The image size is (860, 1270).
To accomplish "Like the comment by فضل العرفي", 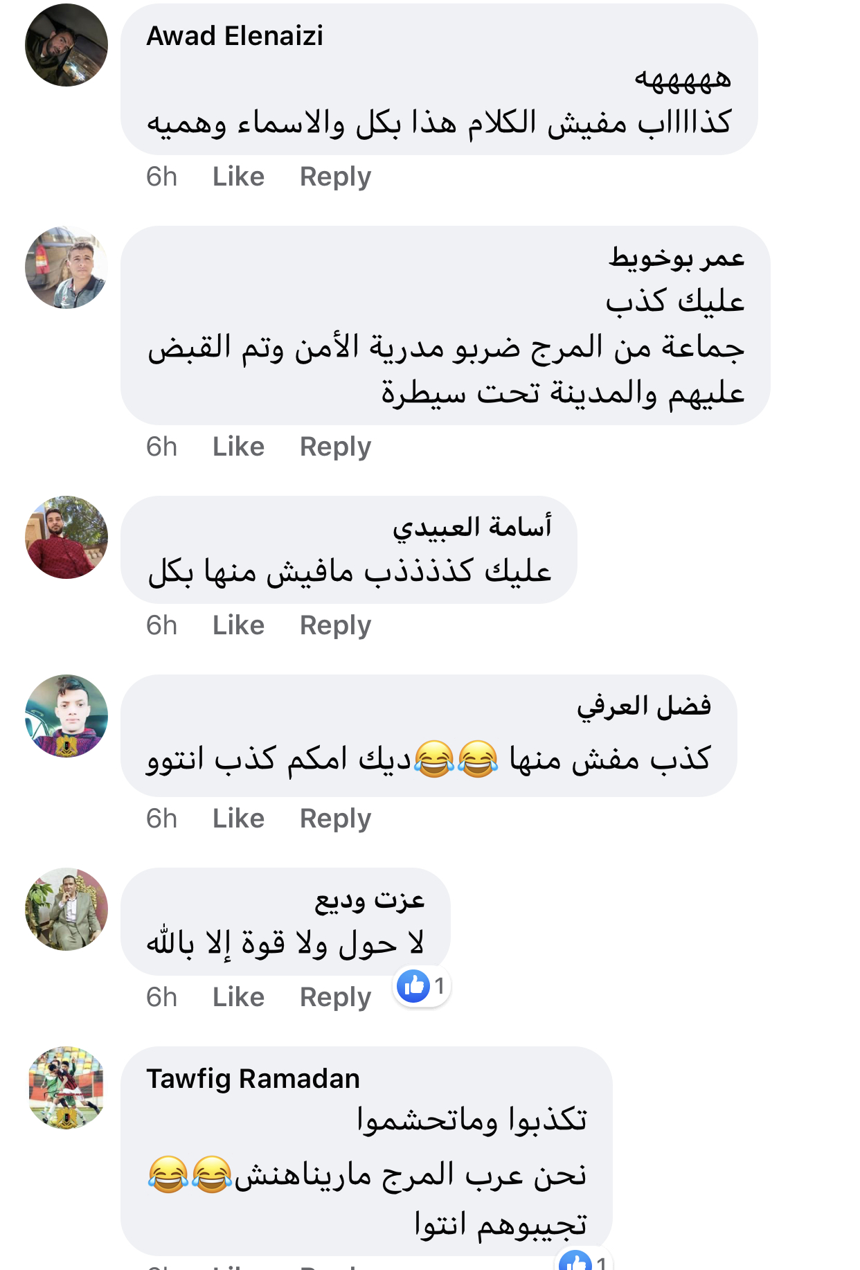I will click(238, 819).
